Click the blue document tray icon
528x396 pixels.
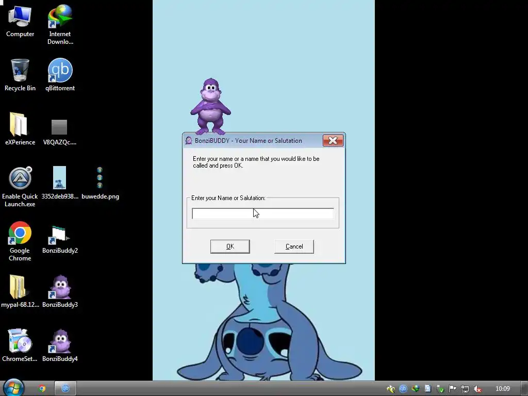(427, 389)
